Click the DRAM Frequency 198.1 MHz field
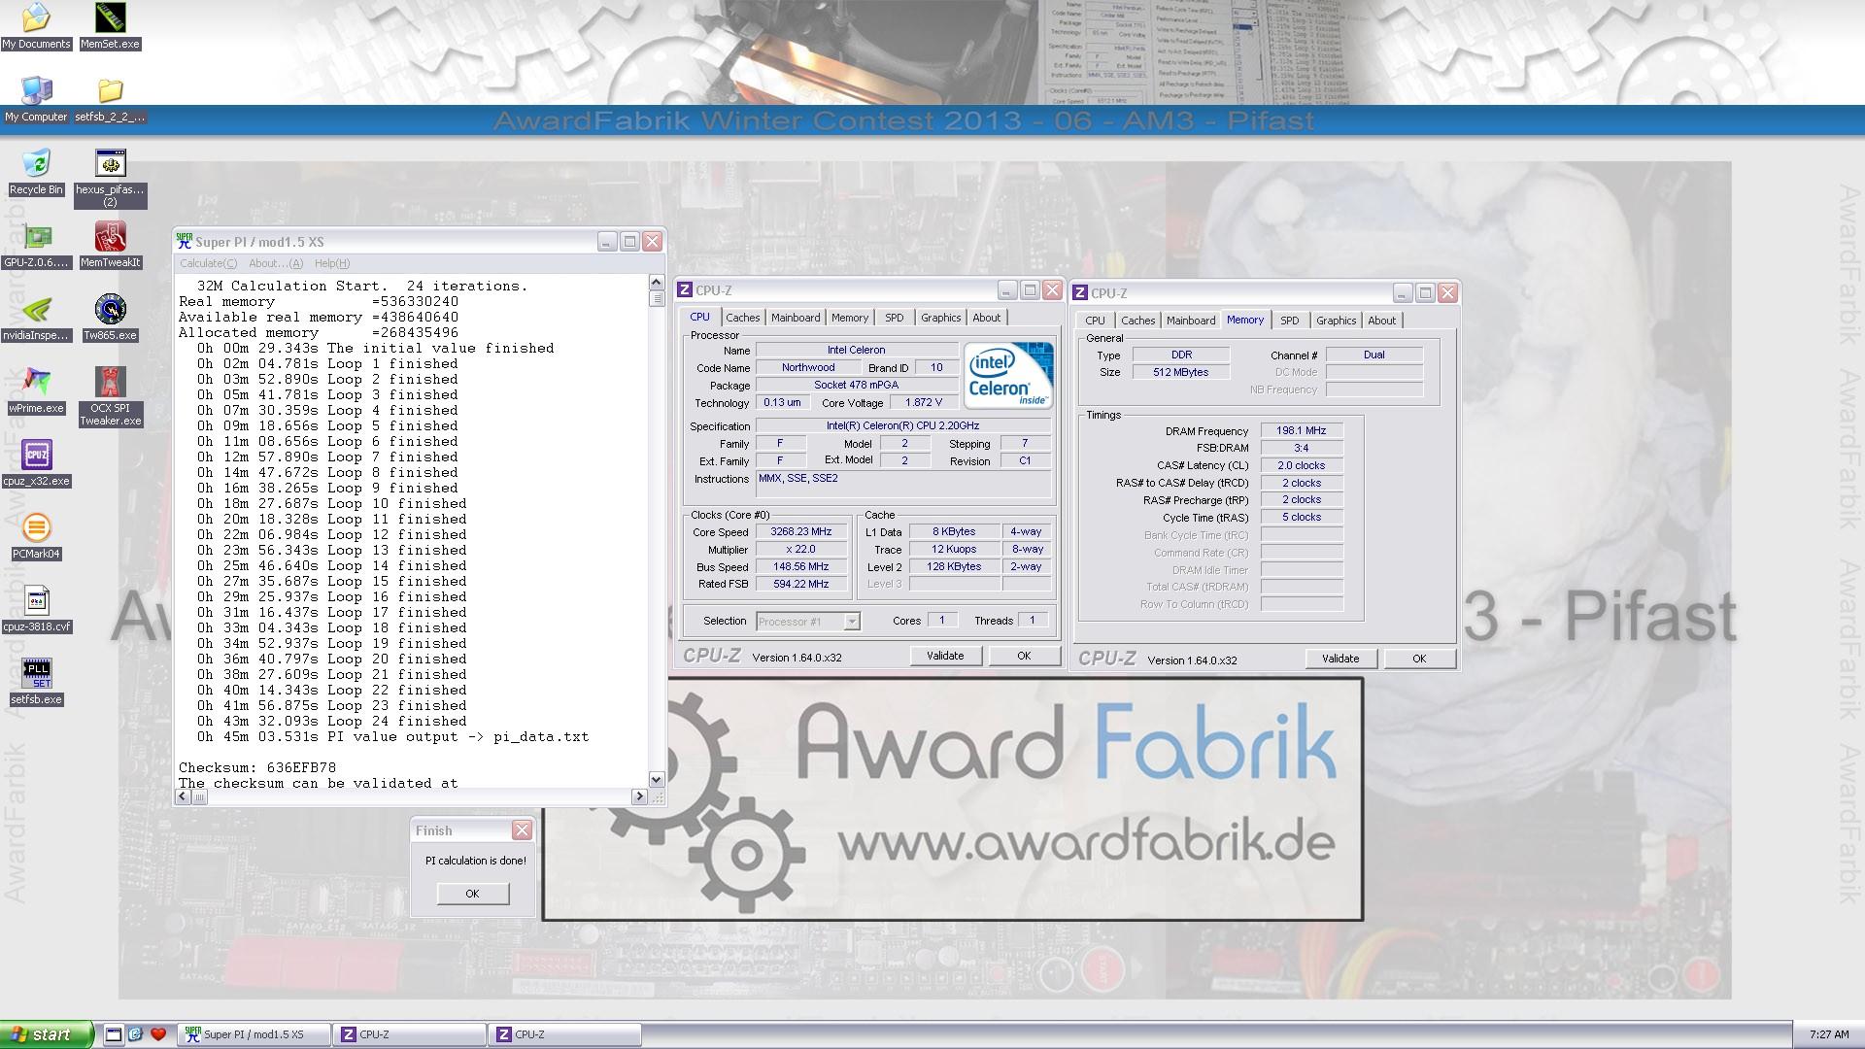The image size is (1865, 1049). click(x=1302, y=430)
